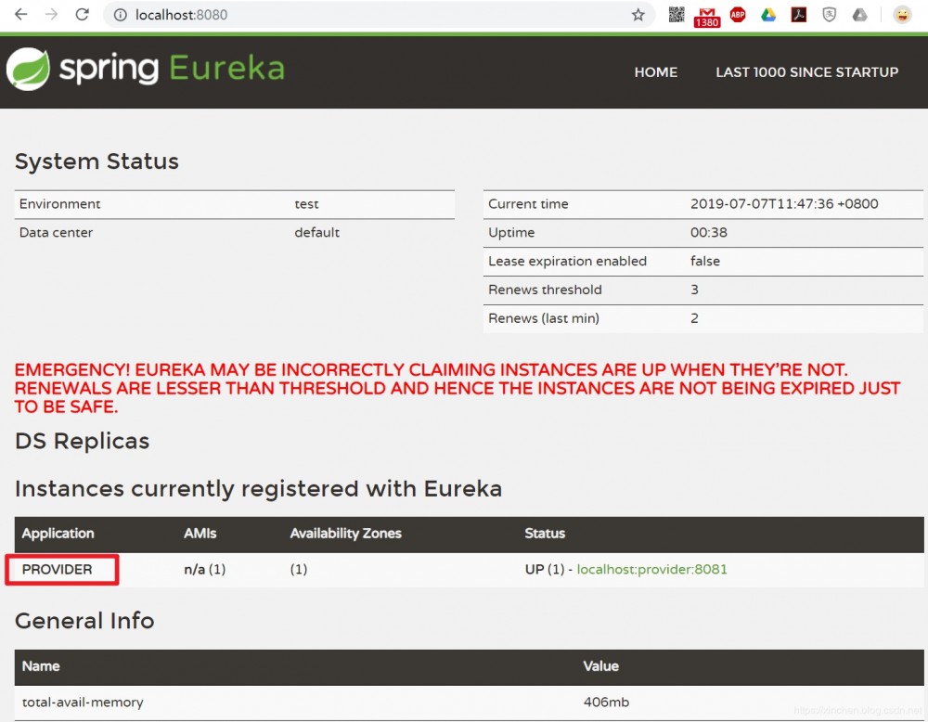Screen dimensions: 928x722
Task: Open the localhost:provider:8081 instance link
Action: 651,569
